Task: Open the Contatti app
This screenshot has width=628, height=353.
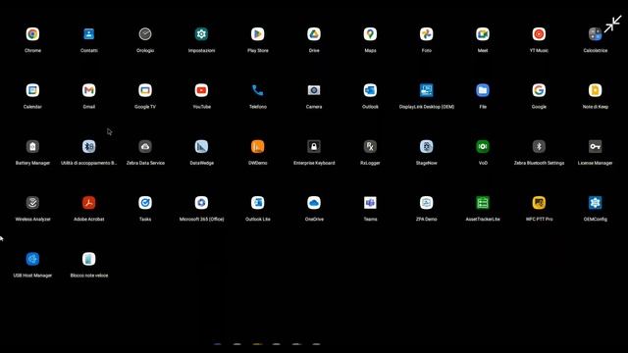Action: [89, 34]
